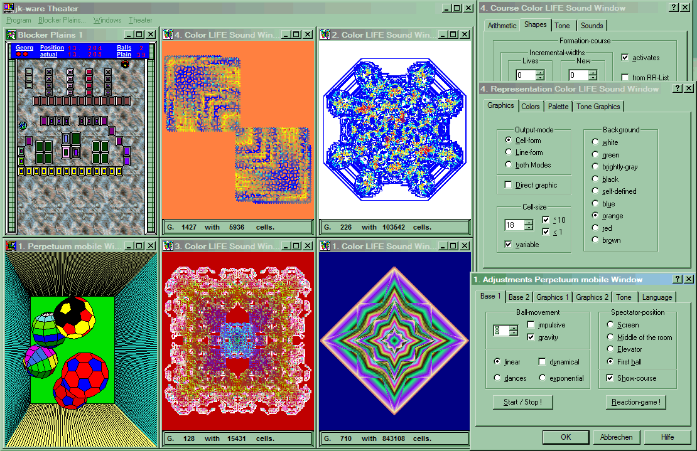
Task: Click help icon in Representation Color LIFE window
Action: pos(678,88)
